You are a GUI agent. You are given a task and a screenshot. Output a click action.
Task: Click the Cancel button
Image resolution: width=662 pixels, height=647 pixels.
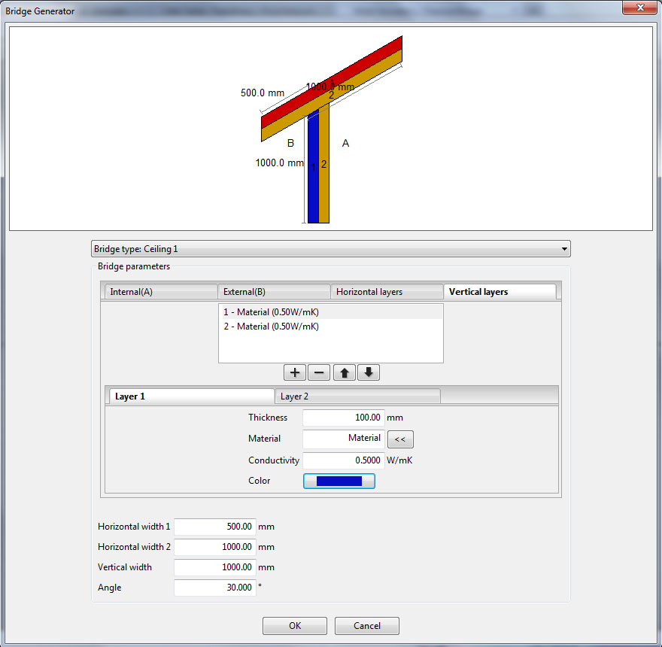pos(367,626)
